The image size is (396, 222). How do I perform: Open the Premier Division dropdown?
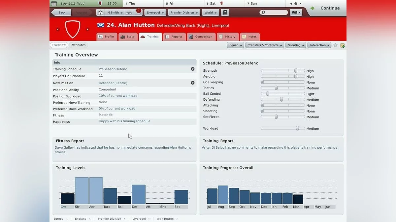coord(184,12)
